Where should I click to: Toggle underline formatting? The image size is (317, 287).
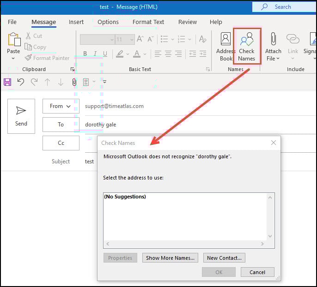point(105,54)
